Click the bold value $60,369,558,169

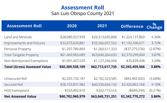pyautogui.click(x=72, y=67)
